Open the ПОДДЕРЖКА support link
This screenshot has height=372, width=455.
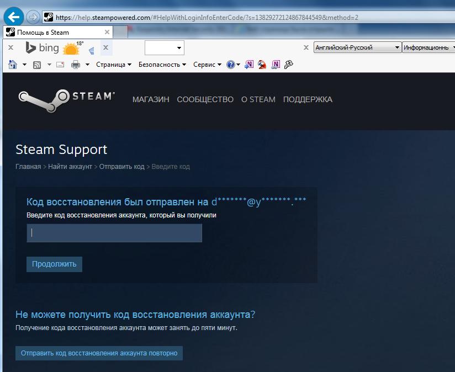308,99
